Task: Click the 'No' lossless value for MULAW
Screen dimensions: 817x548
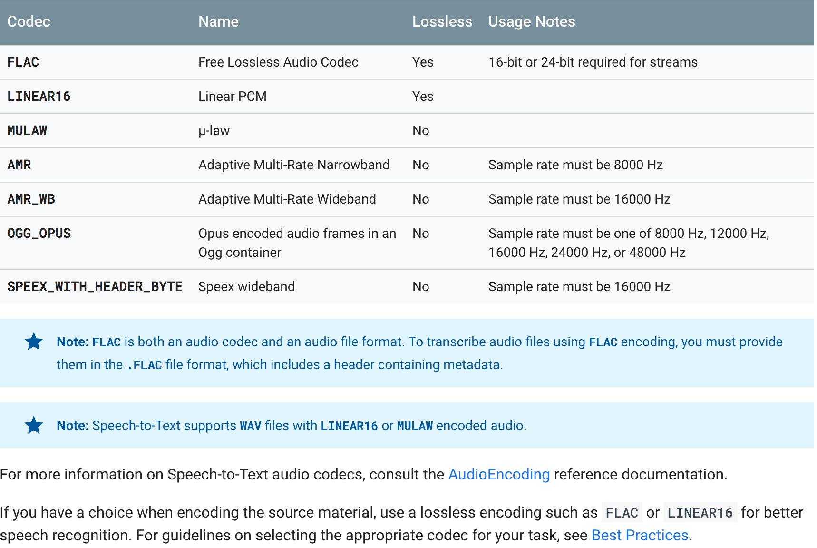Action: 421,131
